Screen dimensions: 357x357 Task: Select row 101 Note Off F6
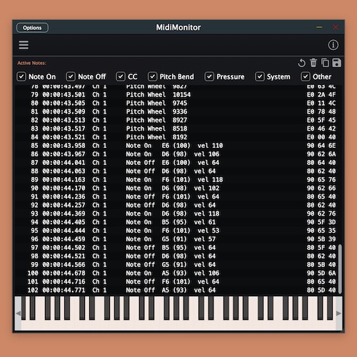pyautogui.click(x=177, y=281)
